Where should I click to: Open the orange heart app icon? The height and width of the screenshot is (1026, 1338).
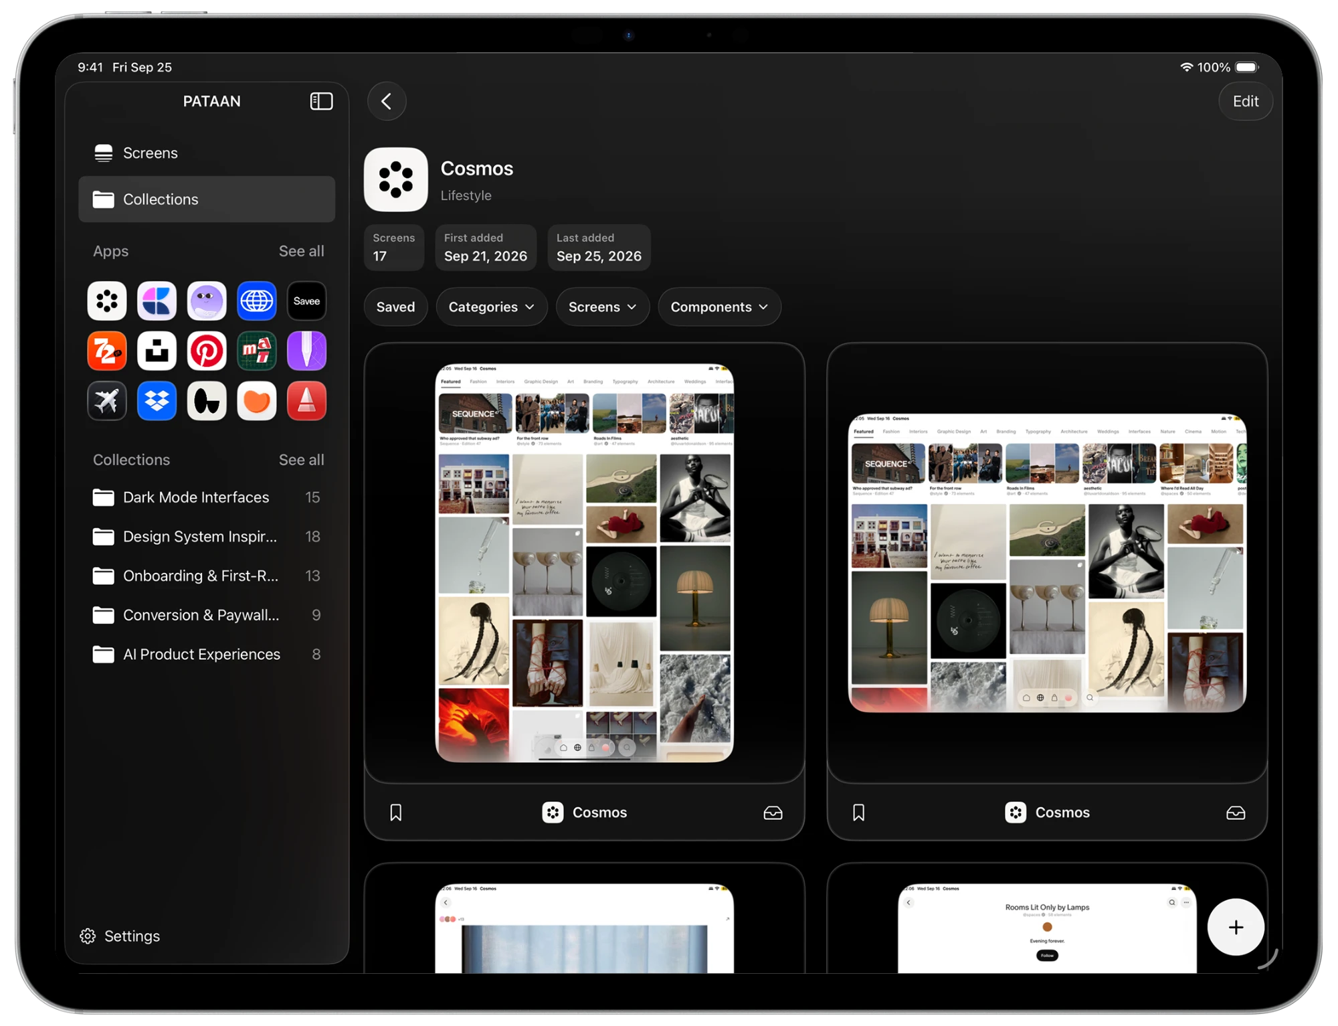[x=257, y=401]
